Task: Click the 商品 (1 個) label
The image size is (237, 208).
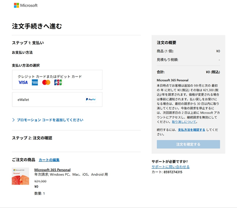Action: (165, 51)
